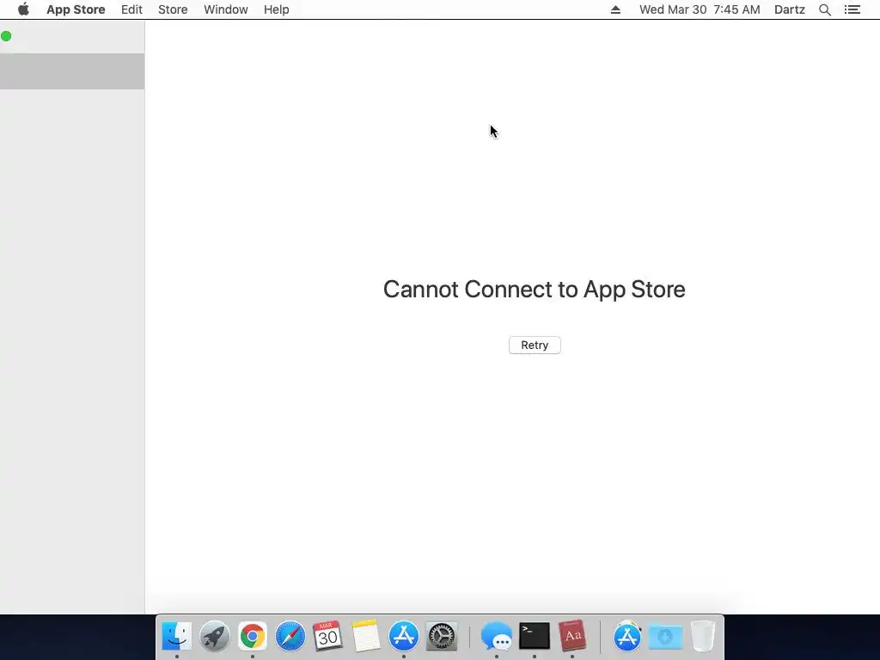Screen dimensions: 880x660
Task: Open the Apple menu
Action: click(x=23, y=9)
